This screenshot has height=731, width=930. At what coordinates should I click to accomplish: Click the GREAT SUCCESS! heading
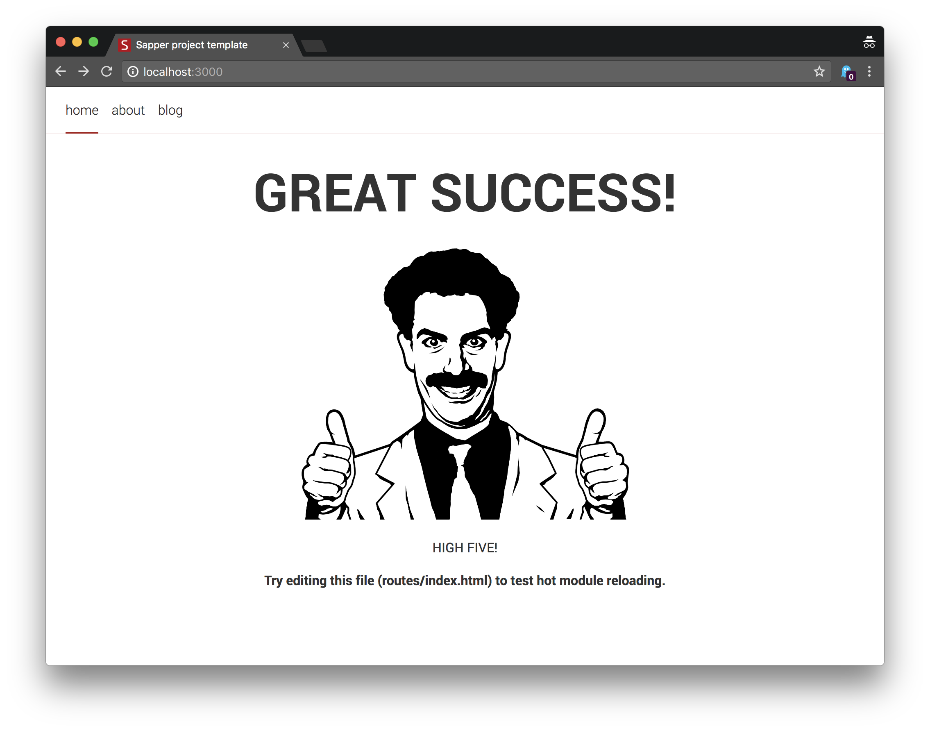[x=465, y=193]
